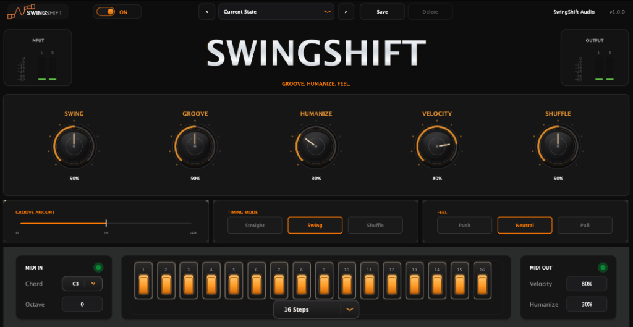This screenshot has width=633, height=327.
Task: Toggle step 6 in the sequencer
Action: 257,281
